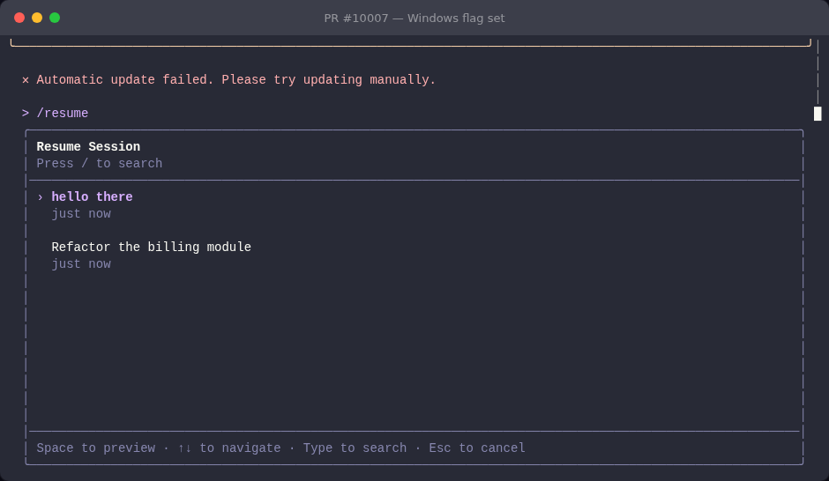The width and height of the screenshot is (829, 481).
Task: Click the "Press / to search" hint
Action: pyautogui.click(x=100, y=164)
